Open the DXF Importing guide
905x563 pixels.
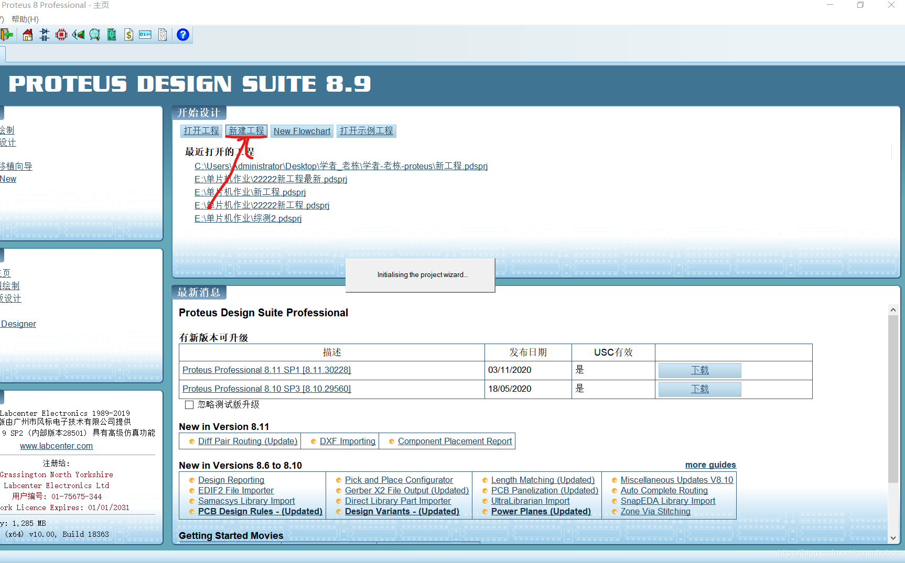[x=348, y=441]
